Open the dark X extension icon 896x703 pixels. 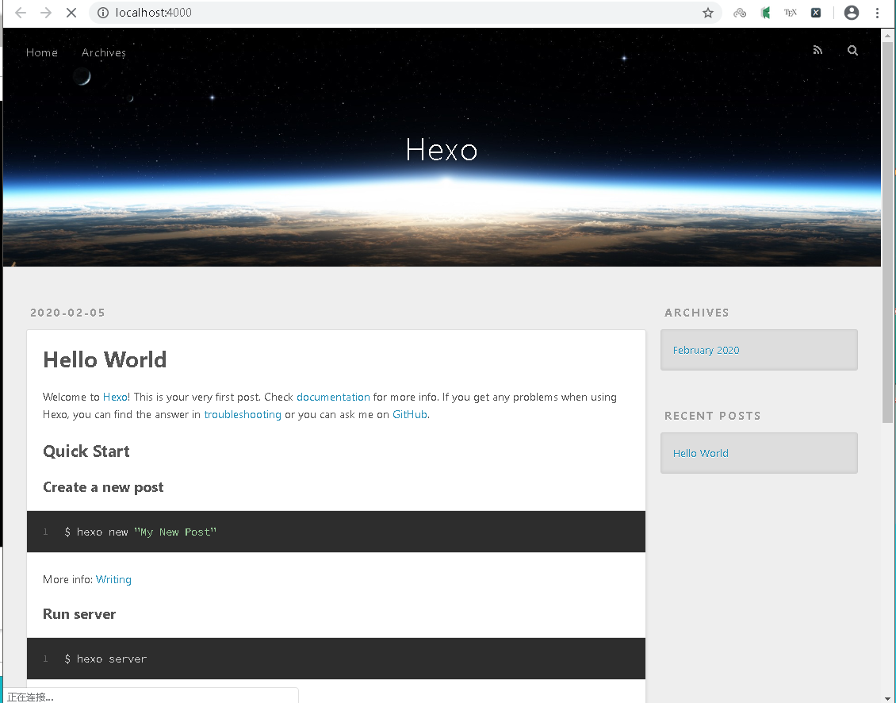816,13
